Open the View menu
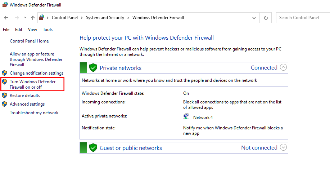 (x=32, y=30)
